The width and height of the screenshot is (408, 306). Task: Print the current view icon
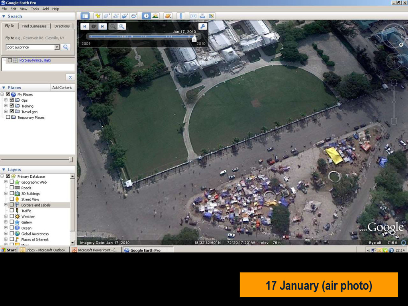[x=202, y=16]
